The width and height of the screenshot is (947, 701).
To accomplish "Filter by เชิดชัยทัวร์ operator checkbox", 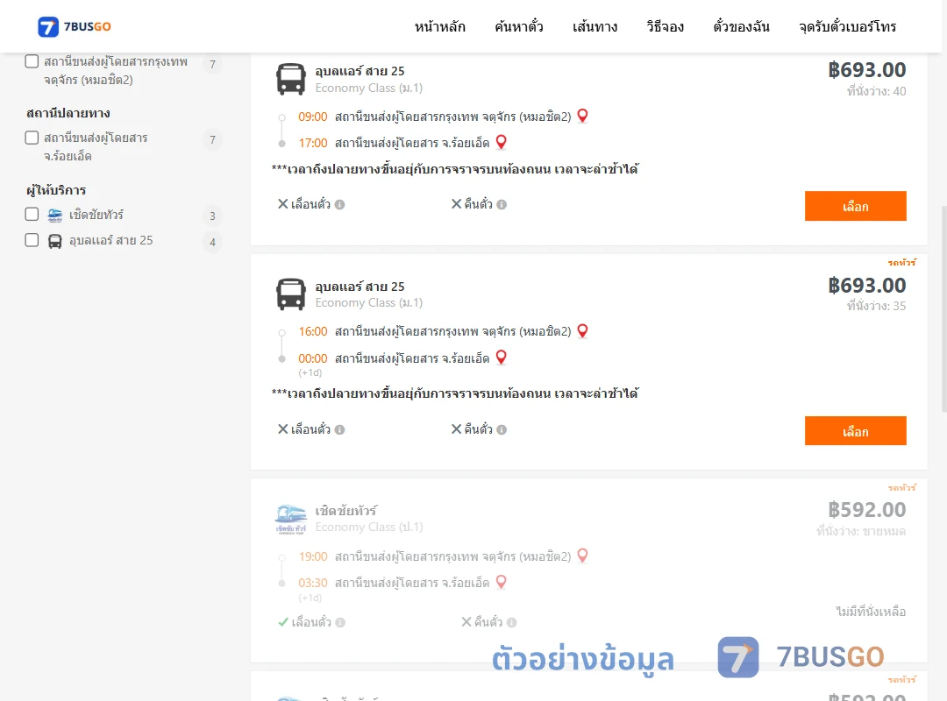I will tap(32, 215).
